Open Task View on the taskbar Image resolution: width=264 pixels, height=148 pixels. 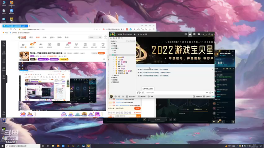pyautogui.click(x=48, y=146)
